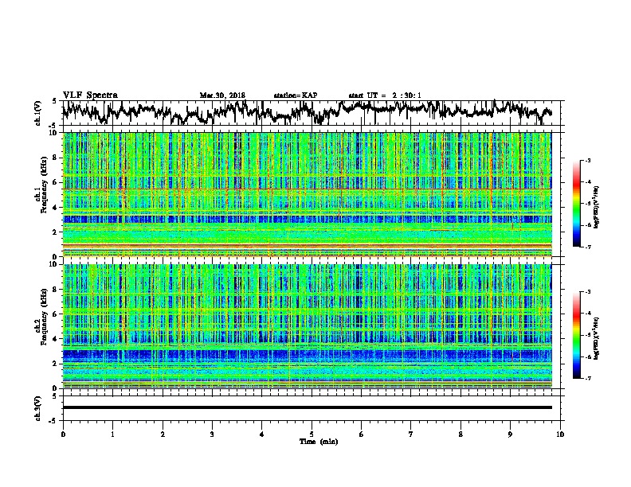631x487 pixels.
Task: Click the "-3" label on ch.2 colorbar
Action: (588, 291)
